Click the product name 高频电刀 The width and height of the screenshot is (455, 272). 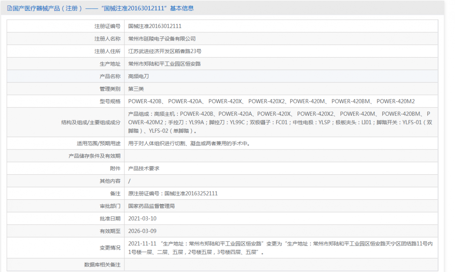pos(138,76)
